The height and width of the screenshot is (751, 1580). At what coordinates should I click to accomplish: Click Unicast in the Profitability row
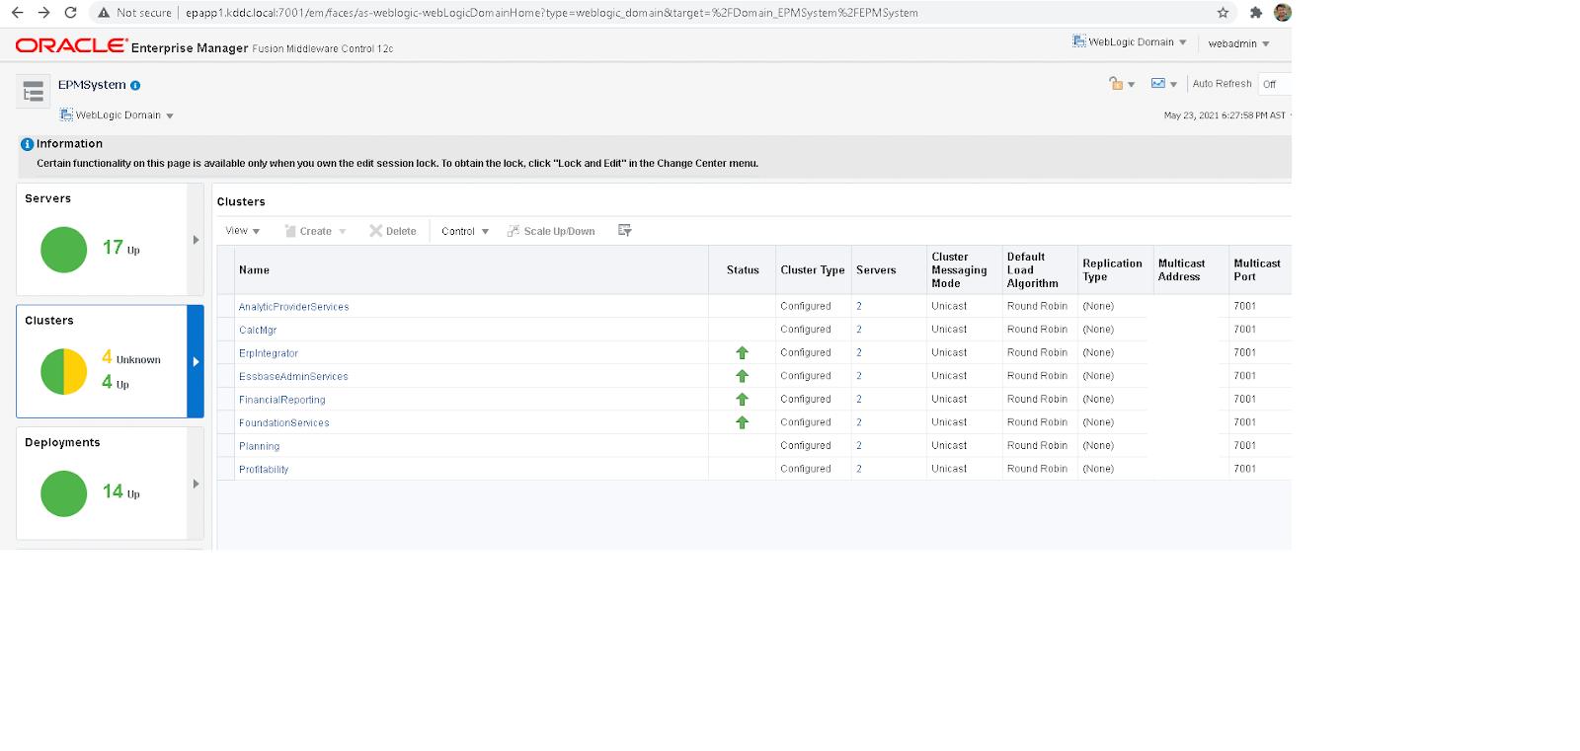[x=949, y=469]
